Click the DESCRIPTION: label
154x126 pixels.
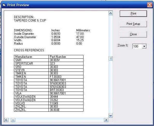point(24,17)
